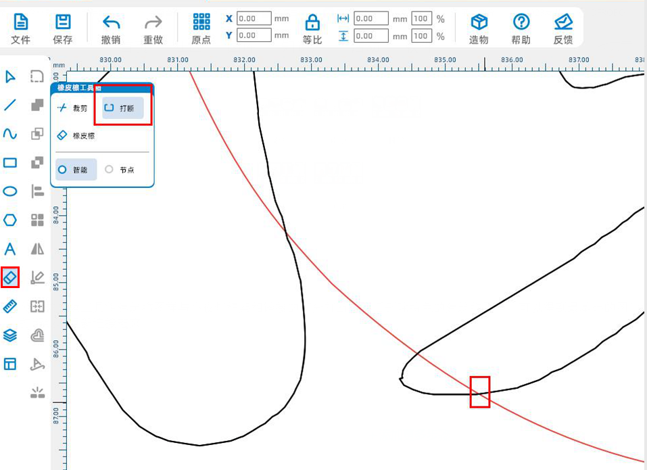The width and height of the screenshot is (647, 470).
Task: Open the layers stack tool
Action: tap(10, 335)
